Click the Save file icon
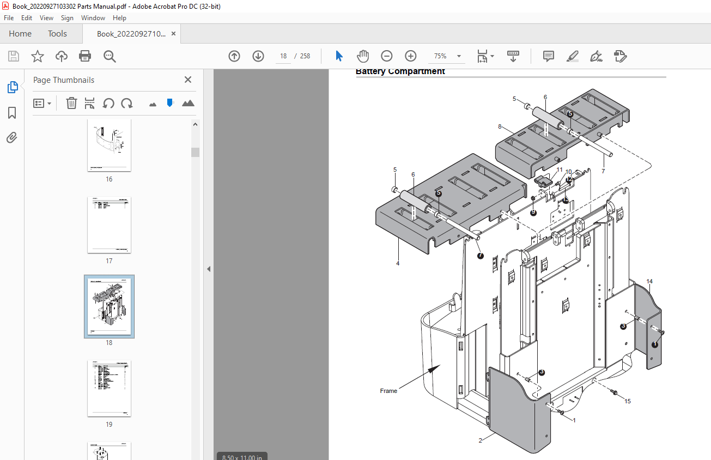711x460 pixels. [14, 56]
